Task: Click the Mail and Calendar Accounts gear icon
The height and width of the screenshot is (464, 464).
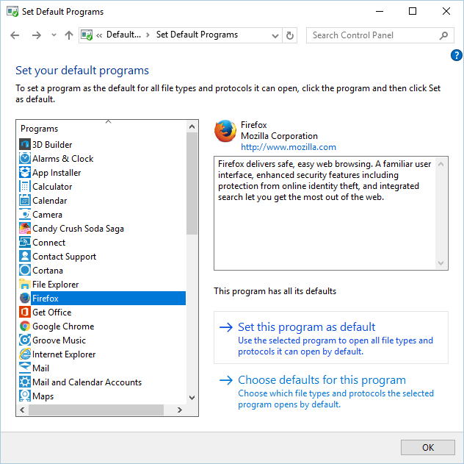Action: point(25,382)
